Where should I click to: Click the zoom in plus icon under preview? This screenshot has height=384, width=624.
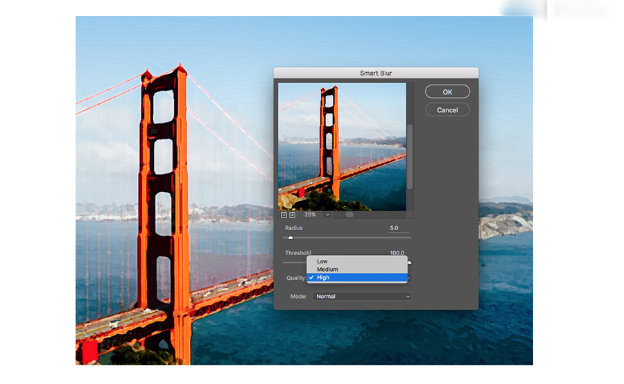pos(293,215)
